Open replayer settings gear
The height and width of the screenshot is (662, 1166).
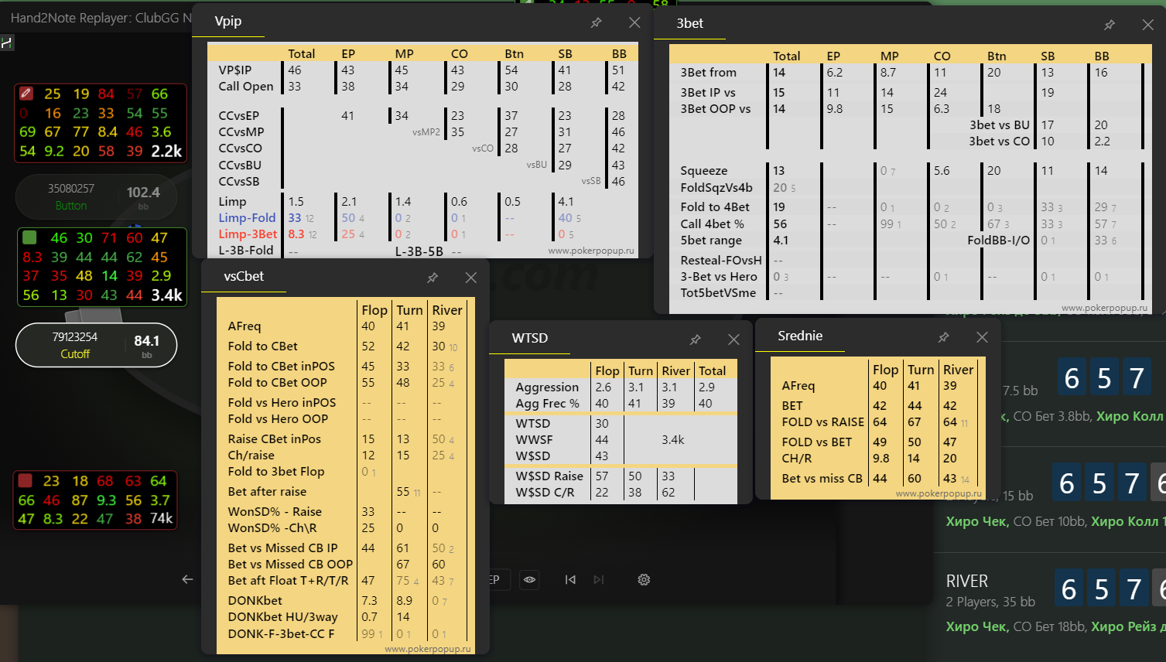tap(644, 579)
